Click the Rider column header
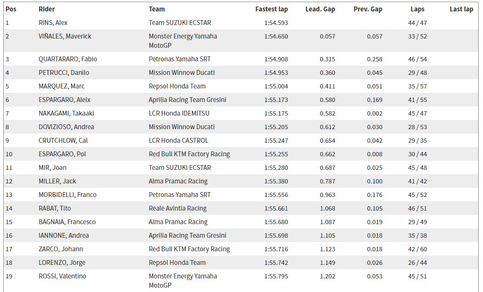Screen dimensions: 483x292 [47, 9]
